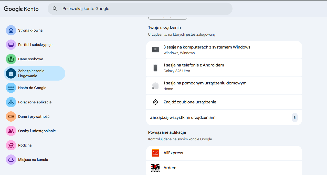Viewport: 327px width, 175px height.
Task: Click the Dane osobowe ID card icon
Action: (11, 59)
